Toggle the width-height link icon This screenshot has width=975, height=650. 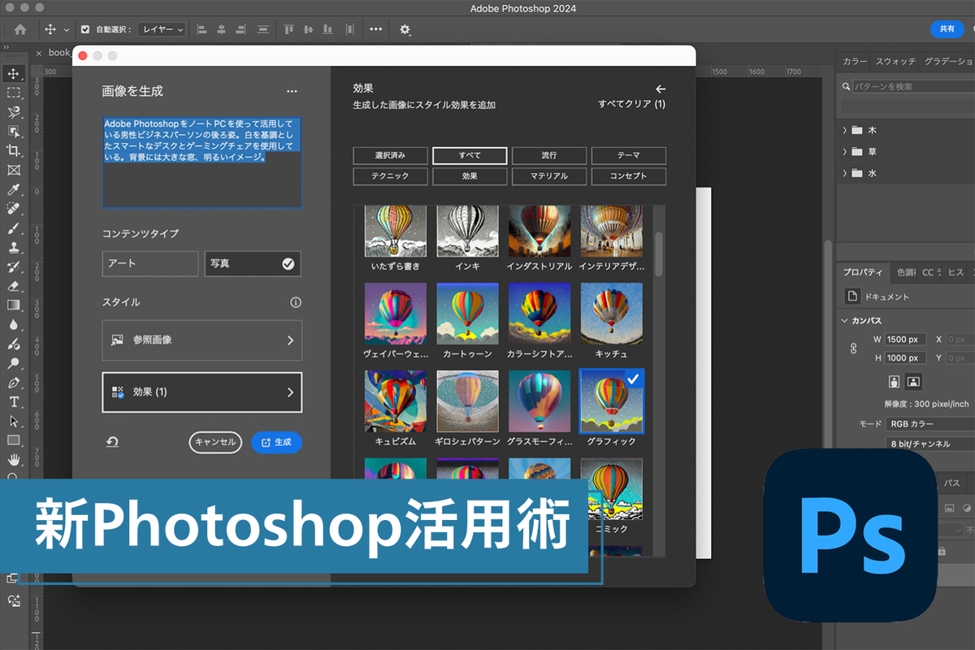(853, 348)
